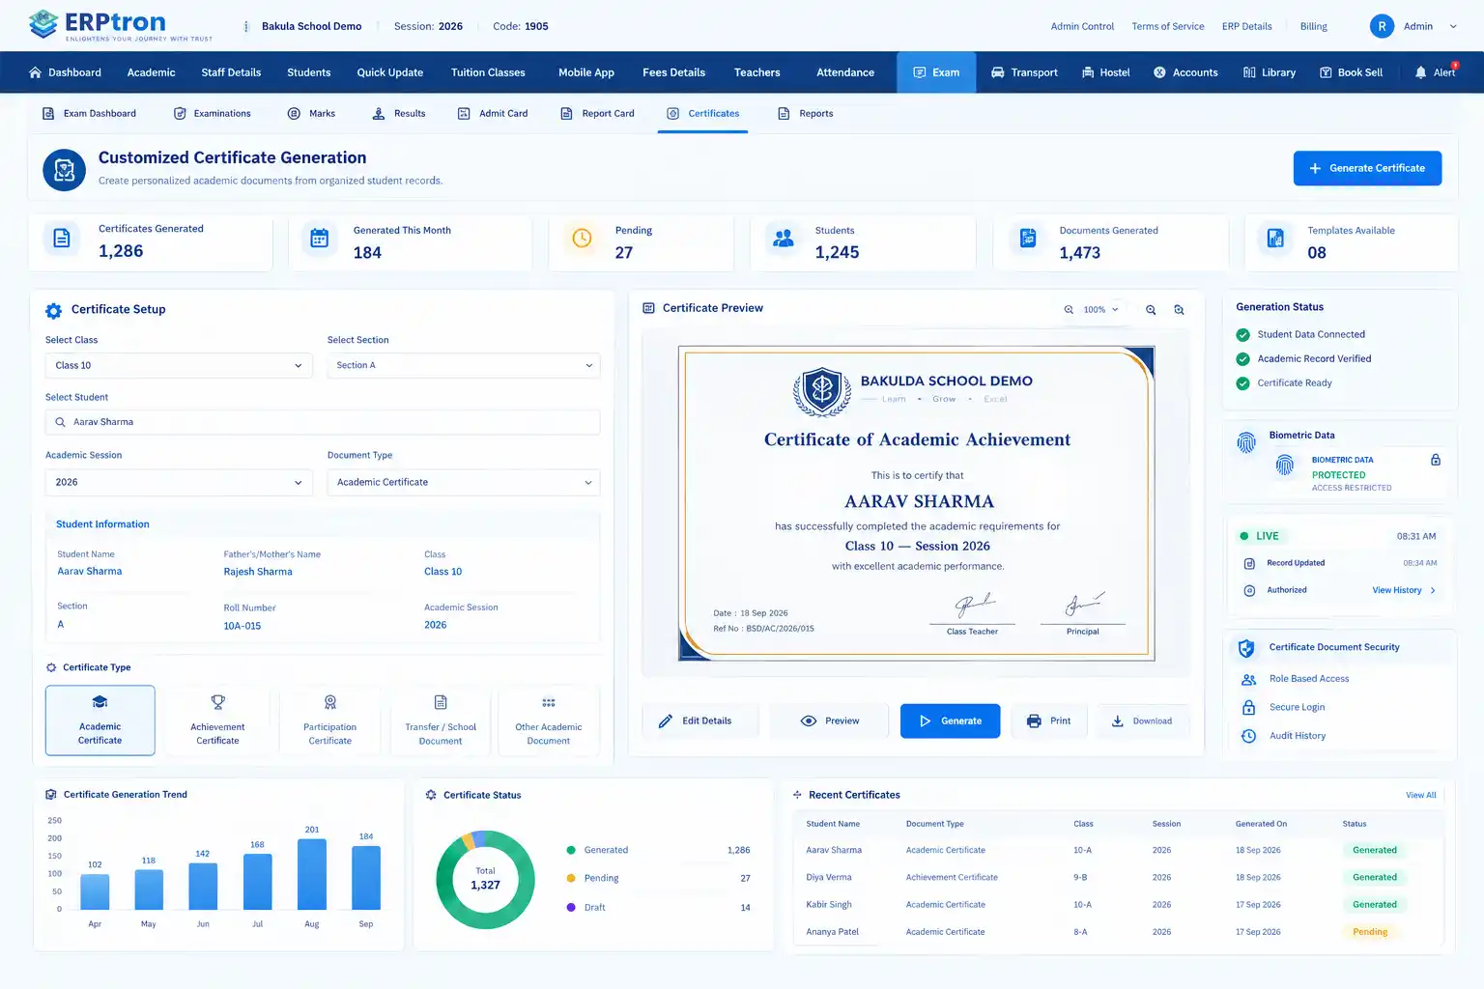Open the Admin account dropdown arrow
Screen dimensions: 1484x989
click(x=1453, y=27)
